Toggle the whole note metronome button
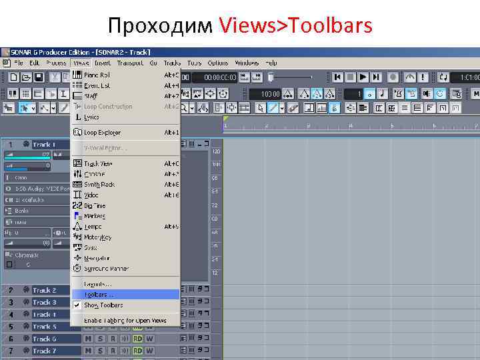This screenshot has height=360, width=480. (369, 94)
